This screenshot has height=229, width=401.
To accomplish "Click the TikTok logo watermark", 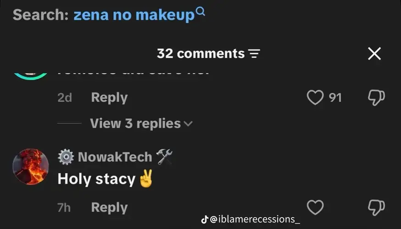I will click(204, 219).
